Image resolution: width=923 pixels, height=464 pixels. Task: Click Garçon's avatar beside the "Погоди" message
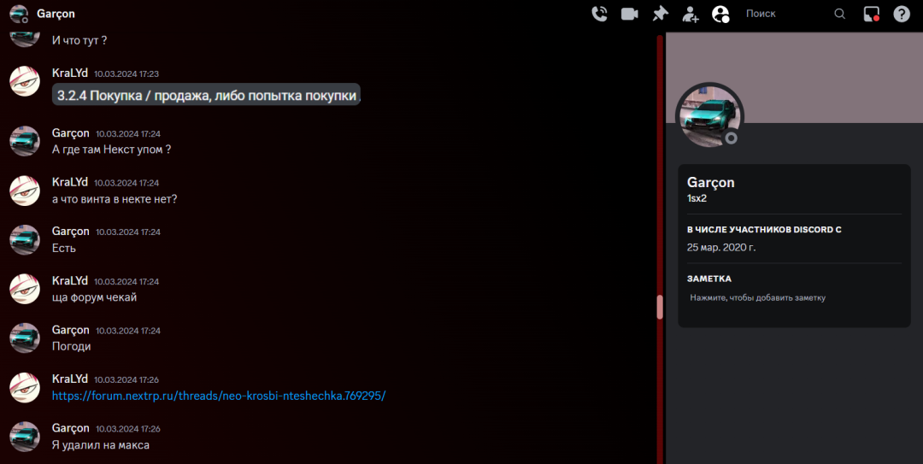click(x=25, y=338)
